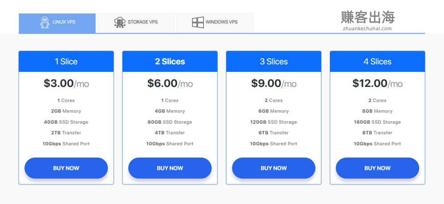Click the Storage VPS server icon
The image size is (444, 204).
pyautogui.click(x=120, y=22)
